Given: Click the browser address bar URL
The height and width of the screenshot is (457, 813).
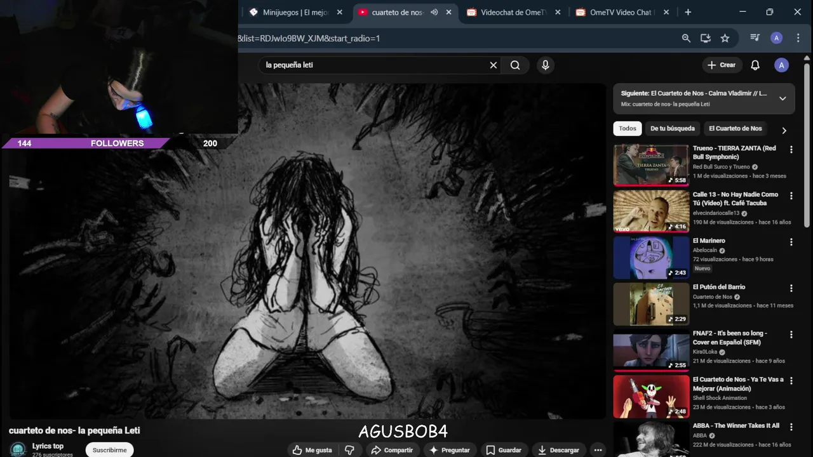Looking at the screenshot, I should pos(309,38).
